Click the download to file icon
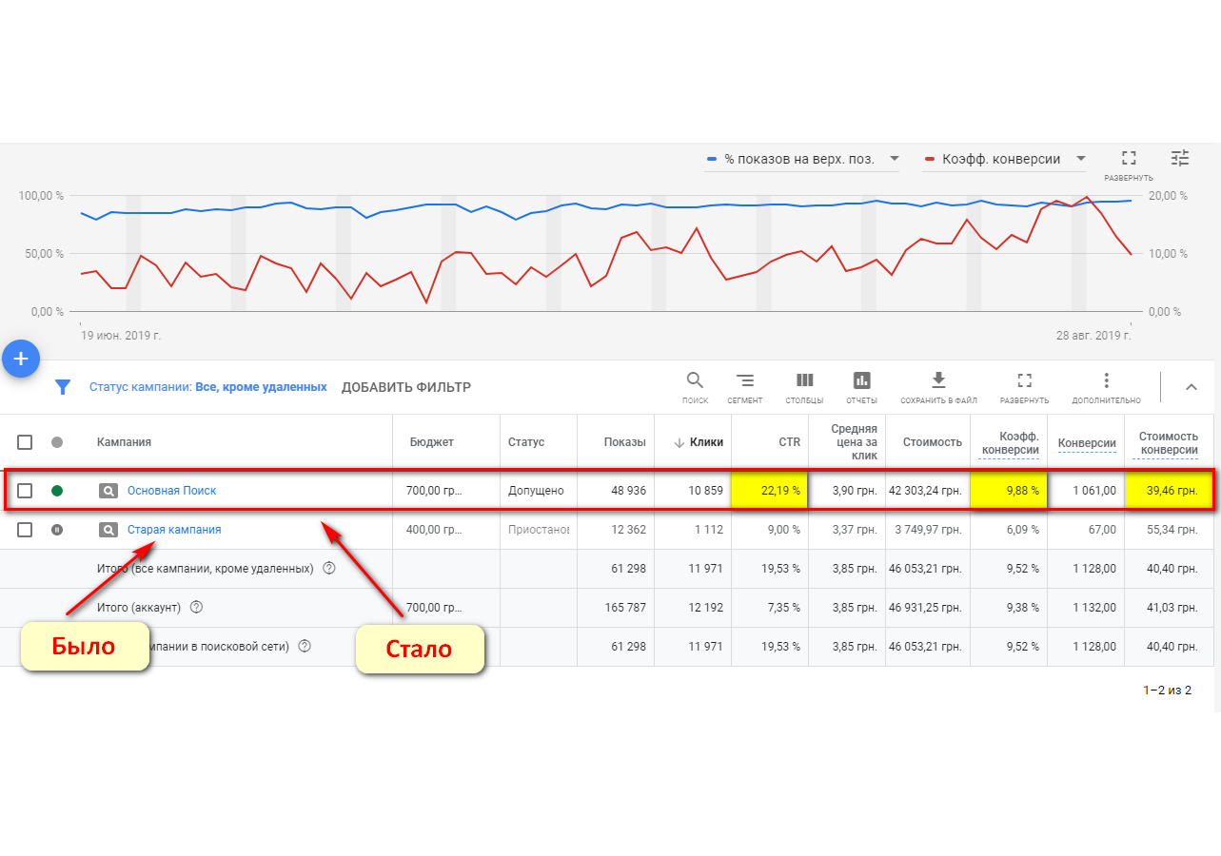 click(937, 381)
